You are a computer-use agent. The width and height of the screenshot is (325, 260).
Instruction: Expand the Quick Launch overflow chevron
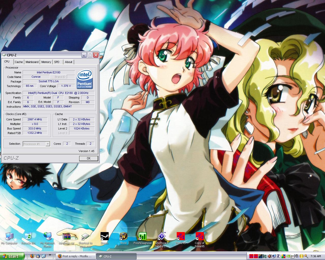coord(50,255)
